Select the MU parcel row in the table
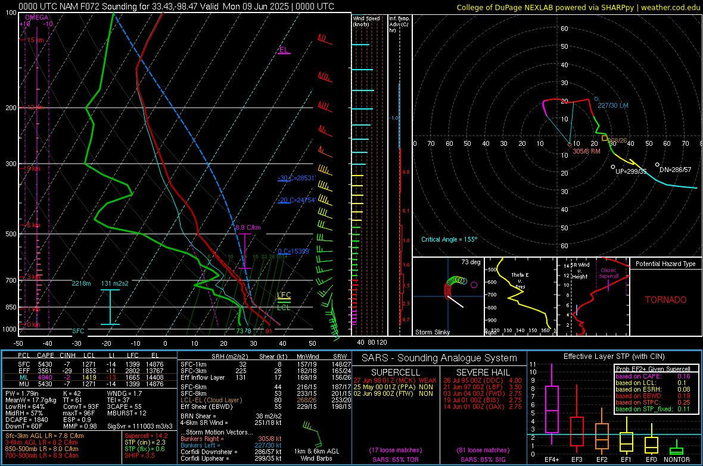The image size is (703, 466). pyautogui.click(x=90, y=384)
